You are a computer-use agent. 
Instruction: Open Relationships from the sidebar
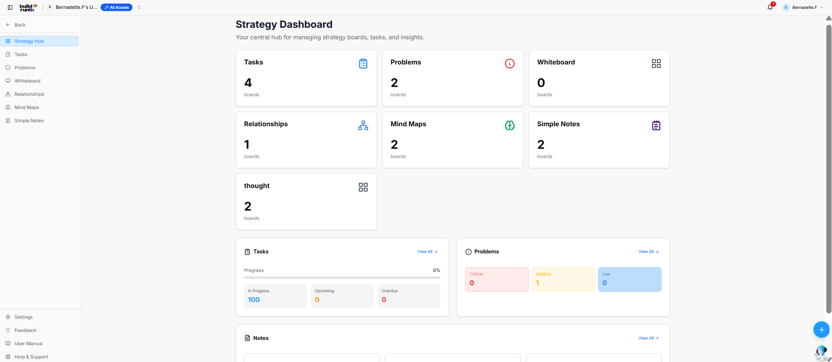click(39, 94)
